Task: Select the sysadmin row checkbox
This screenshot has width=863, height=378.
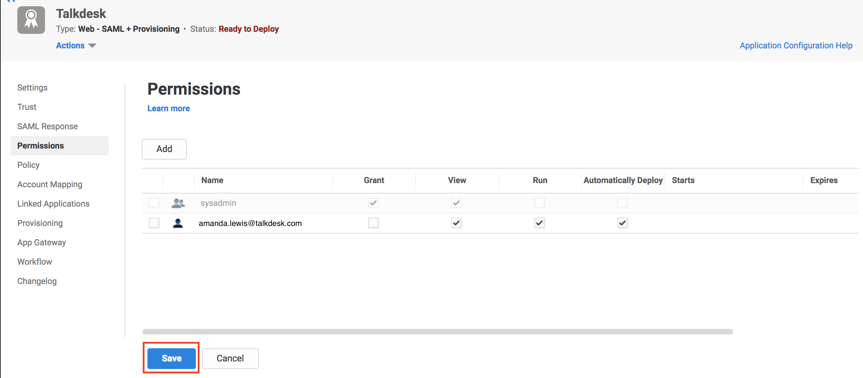Action: [x=154, y=203]
